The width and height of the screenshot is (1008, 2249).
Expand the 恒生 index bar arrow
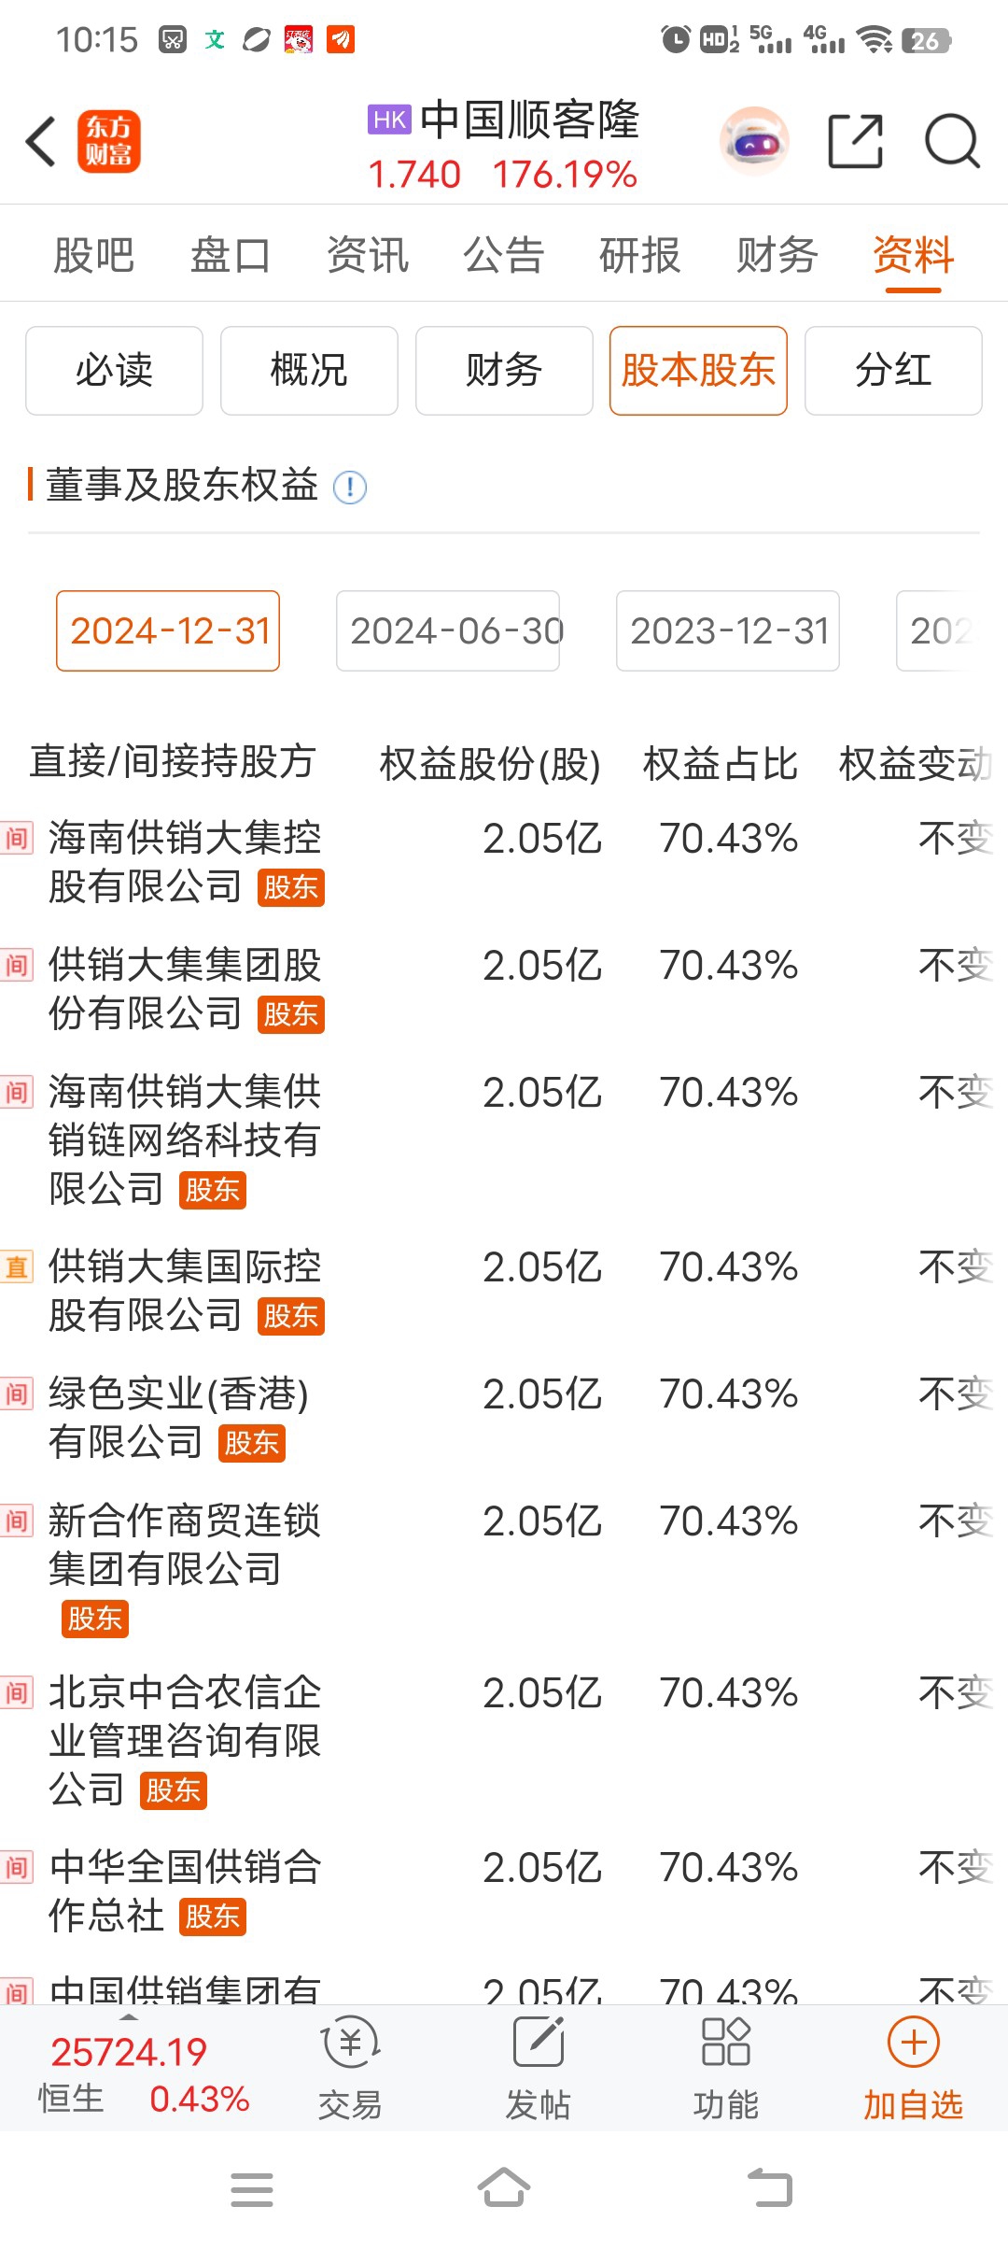(130, 2018)
